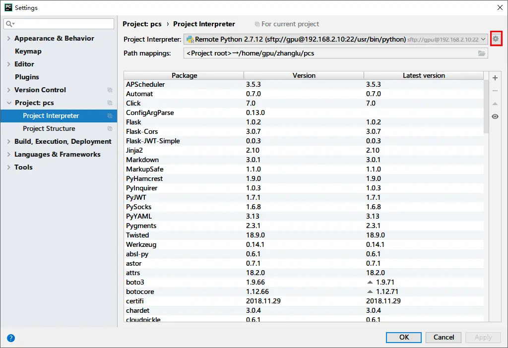Select the Flask-Cors package row
This screenshot has height=348, width=508.
tap(304, 131)
